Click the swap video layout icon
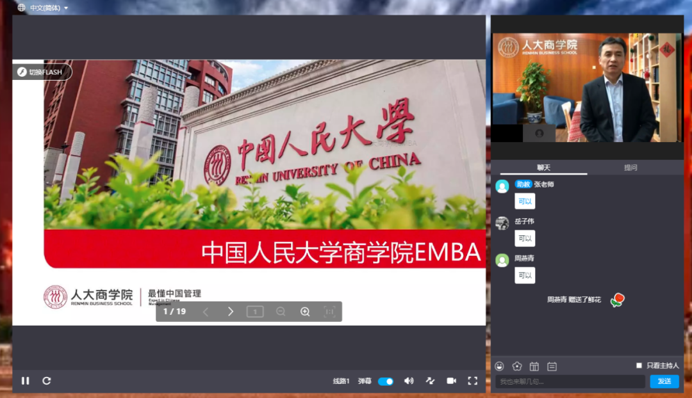Screen dimensions: 692x398 [430, 381]
